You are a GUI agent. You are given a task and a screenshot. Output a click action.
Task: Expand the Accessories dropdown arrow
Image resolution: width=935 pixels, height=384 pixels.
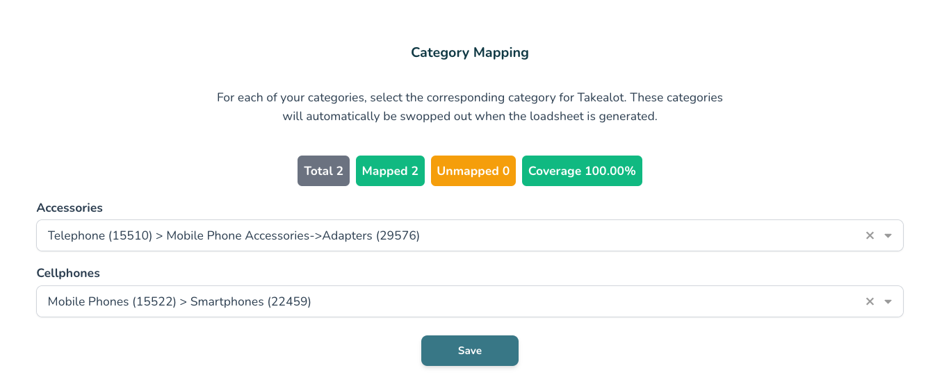888,235
